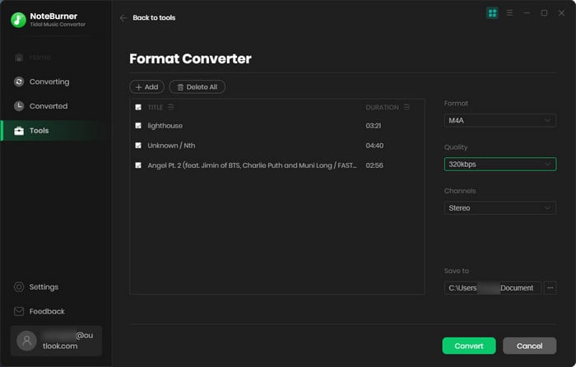Image resolution: width=576 pixels, height=367 pixels.
Task: Click the DURATION column sort icon
Action: 406,107
